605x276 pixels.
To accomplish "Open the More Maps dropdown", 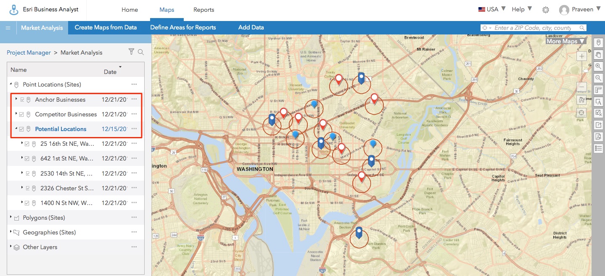I will click(565, 41).
